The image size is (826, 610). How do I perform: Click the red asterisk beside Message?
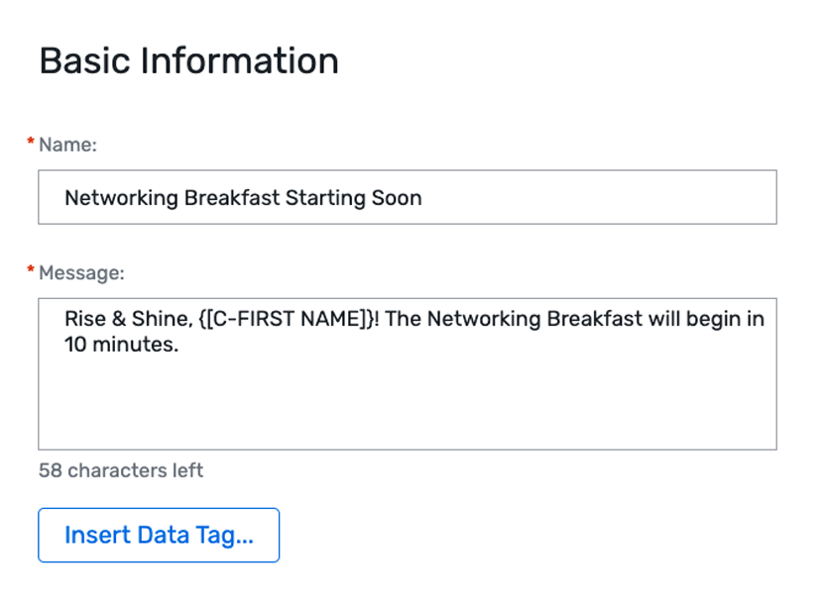pos(31,270)
